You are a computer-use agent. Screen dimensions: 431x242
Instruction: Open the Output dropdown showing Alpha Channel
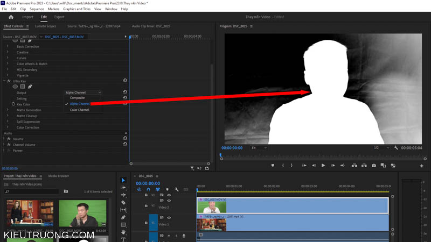tap(84, 92)
